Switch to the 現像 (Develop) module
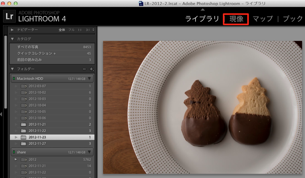 pos(236,19)
